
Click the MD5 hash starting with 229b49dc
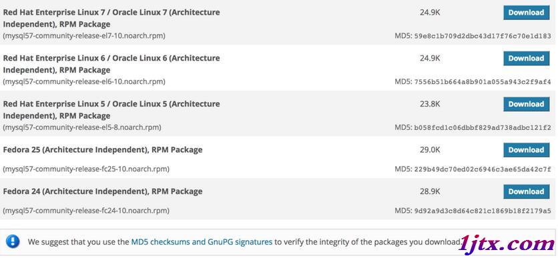(483, 169)
